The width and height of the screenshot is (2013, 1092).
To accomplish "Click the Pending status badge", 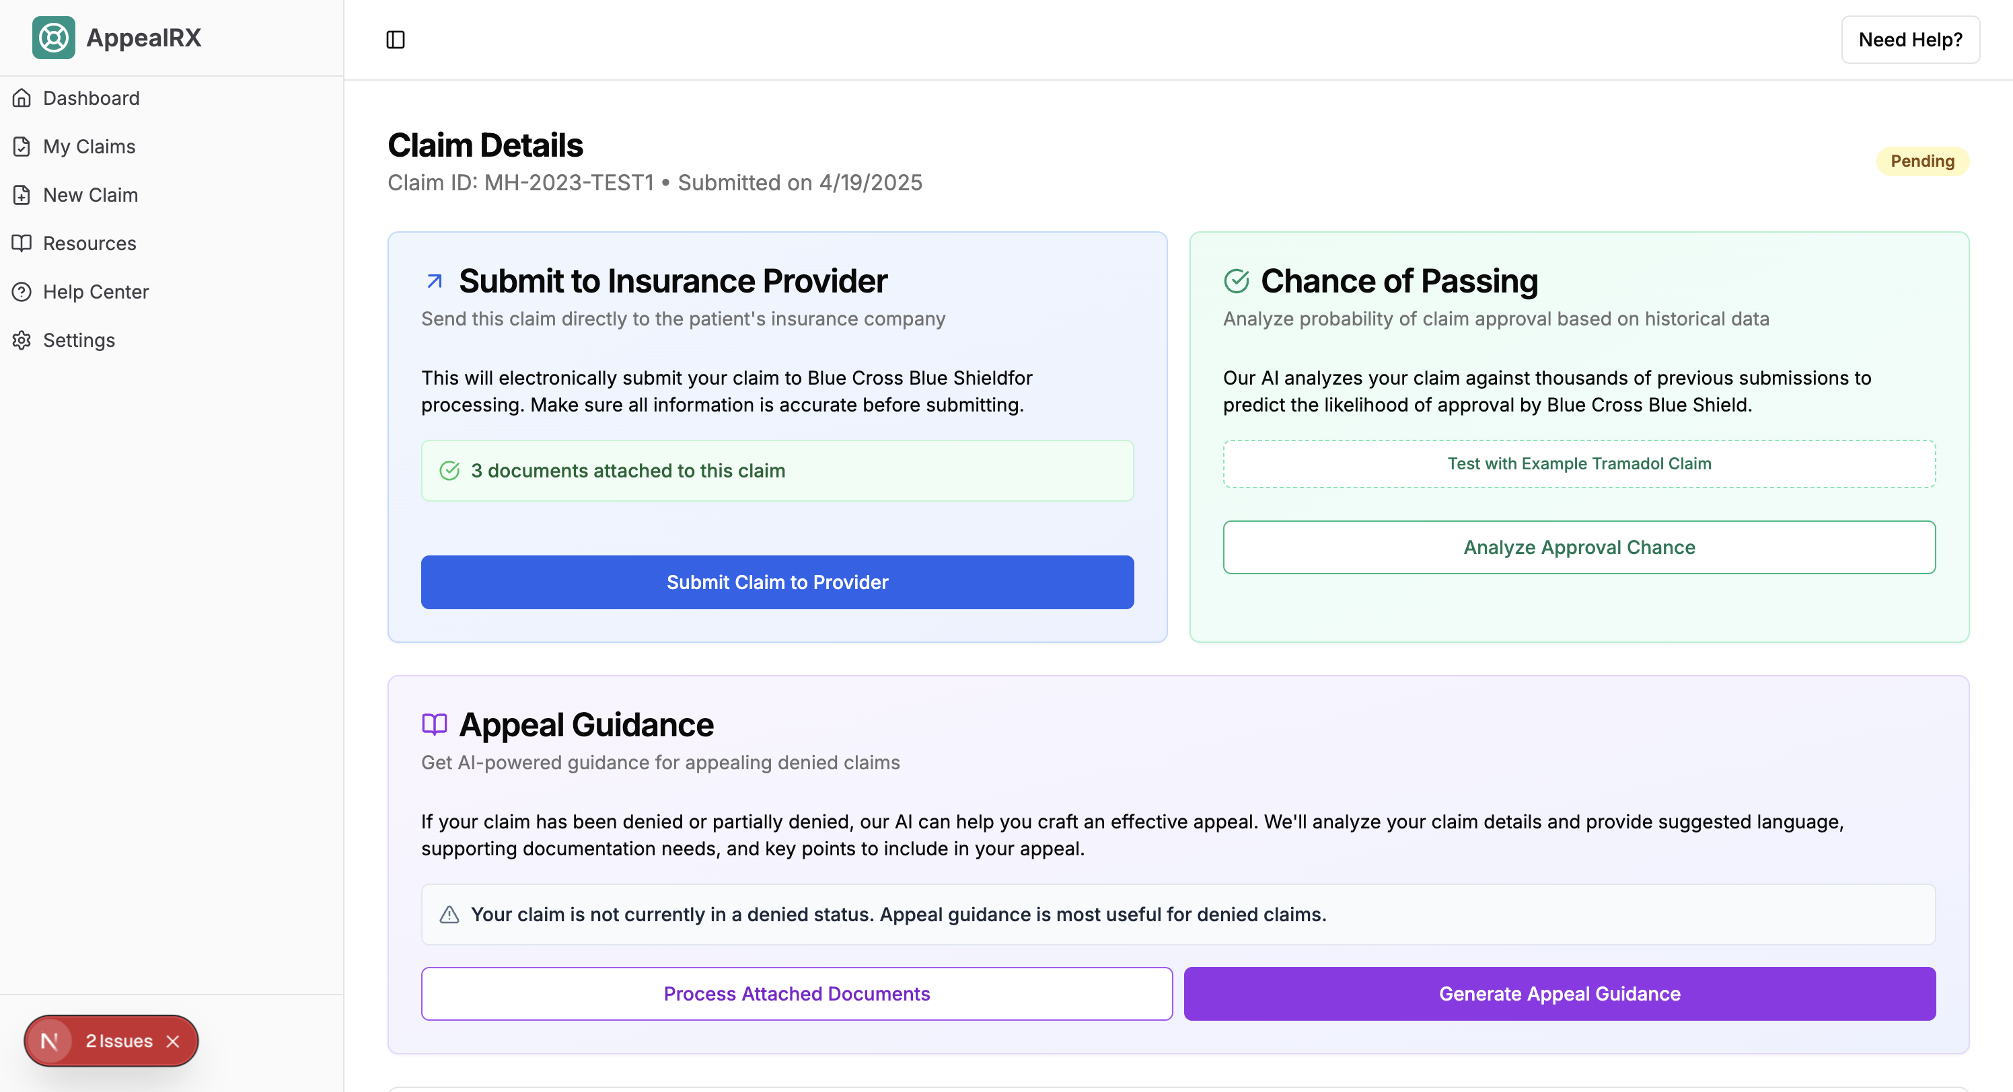I will pyautogui.click(x=1922, y=161).
